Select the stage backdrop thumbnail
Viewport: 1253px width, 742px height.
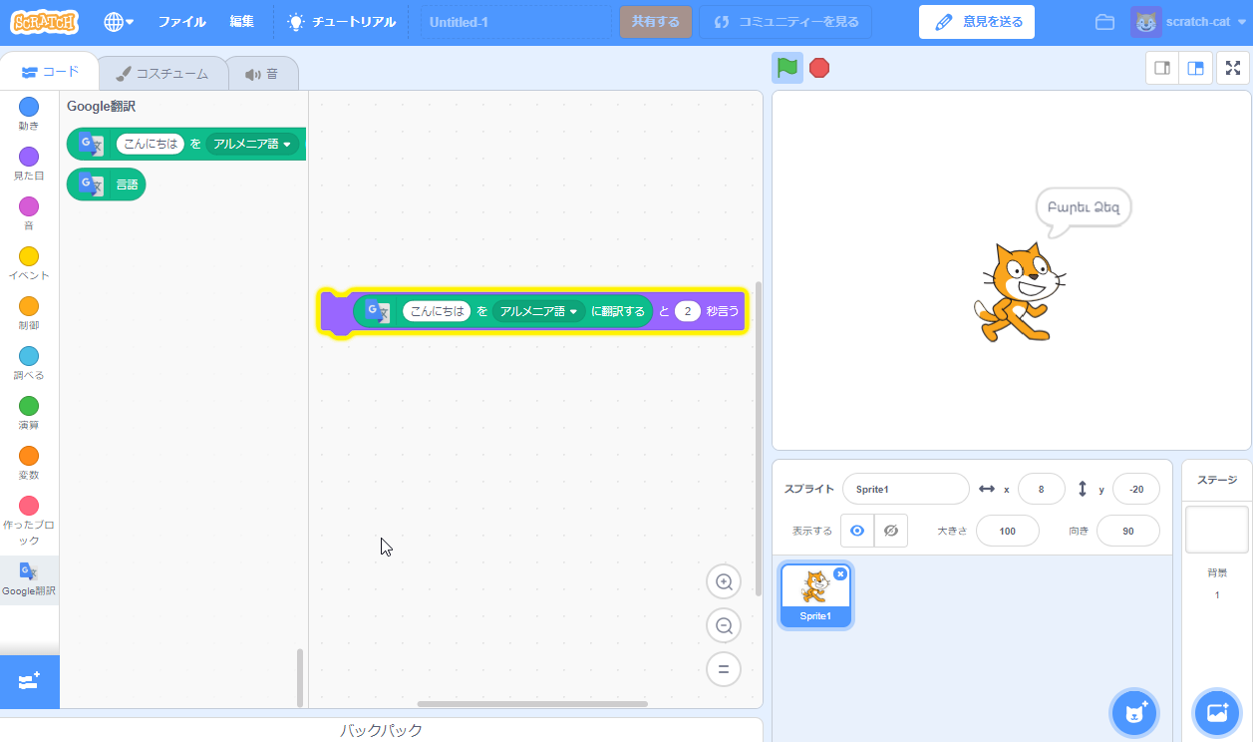1216,529
